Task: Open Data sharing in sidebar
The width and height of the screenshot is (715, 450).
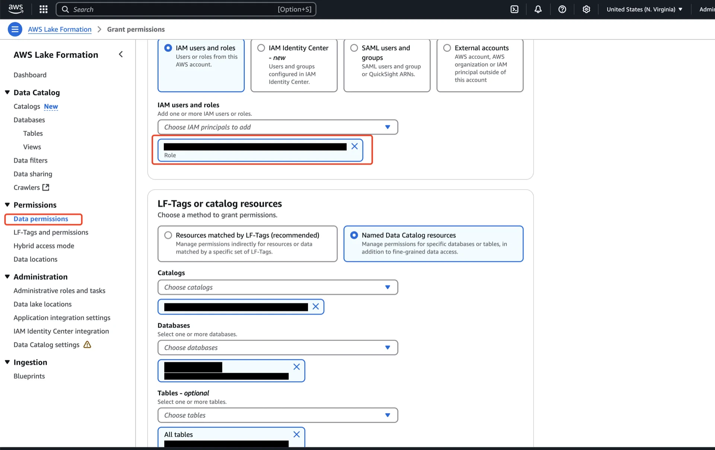Action: click(x=33, y=174)
